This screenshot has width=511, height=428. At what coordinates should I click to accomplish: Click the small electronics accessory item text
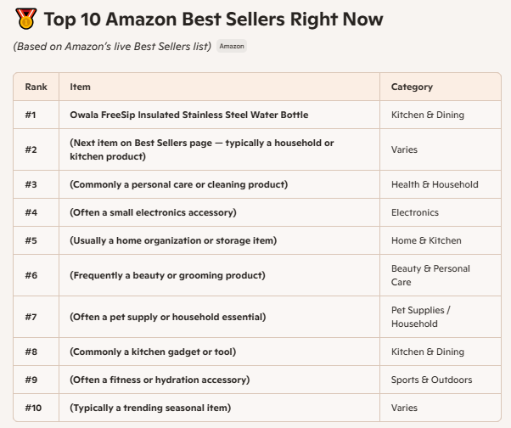(x=153, y=212)
